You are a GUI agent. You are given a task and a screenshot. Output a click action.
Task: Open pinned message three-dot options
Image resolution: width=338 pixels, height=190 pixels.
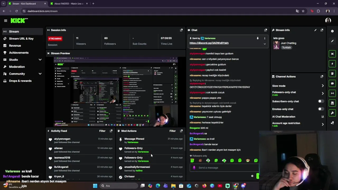[265, 38]
